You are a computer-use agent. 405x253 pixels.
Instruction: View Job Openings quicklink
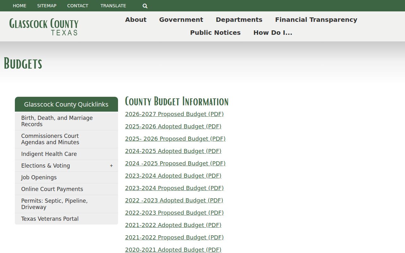click(66, 177)
